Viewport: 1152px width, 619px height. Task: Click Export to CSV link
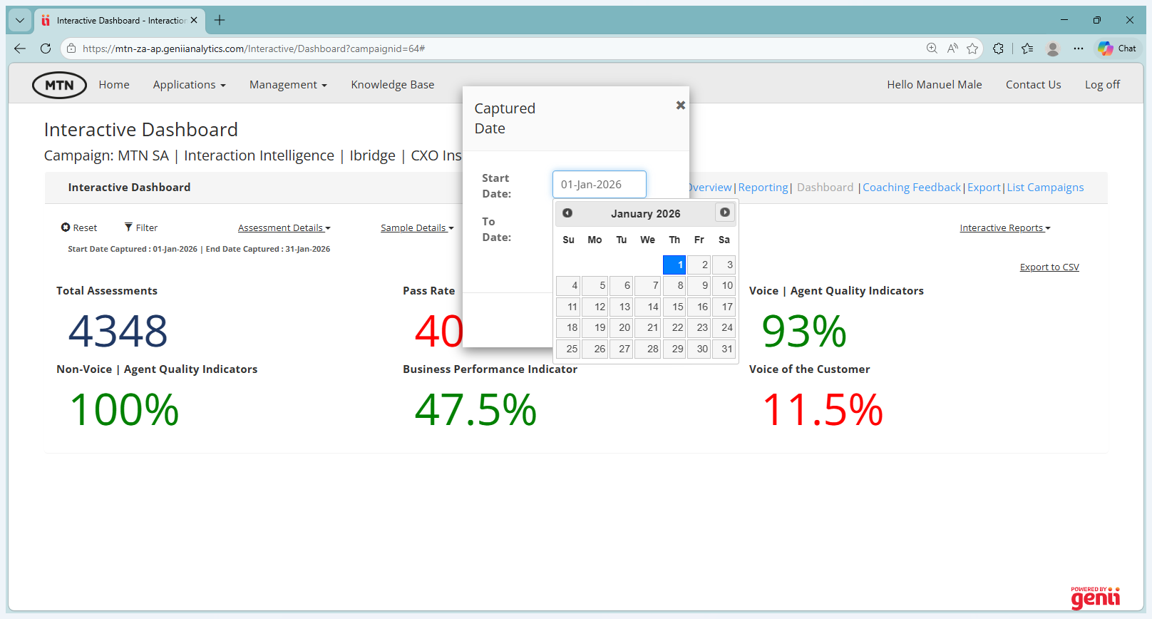[1049, 267]
